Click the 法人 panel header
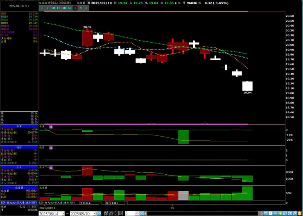 (19, 167)
